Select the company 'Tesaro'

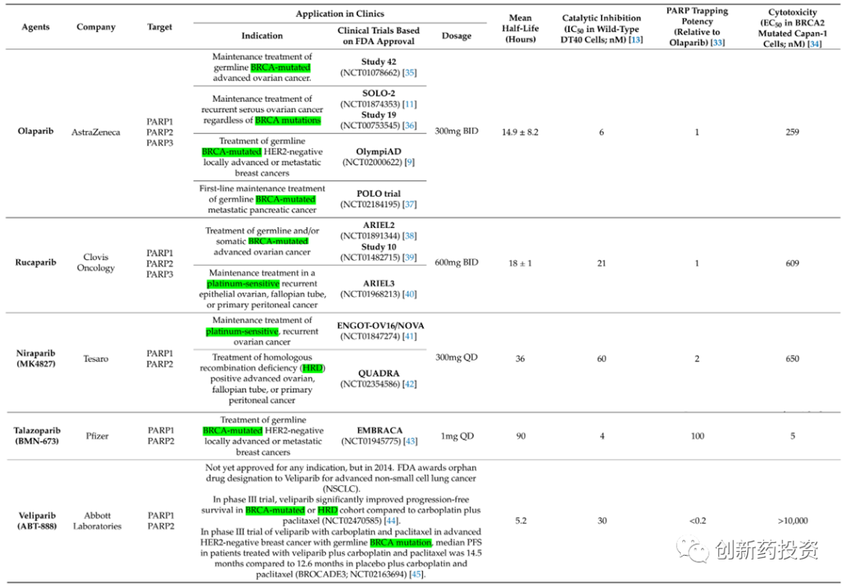tap(96, 359)
